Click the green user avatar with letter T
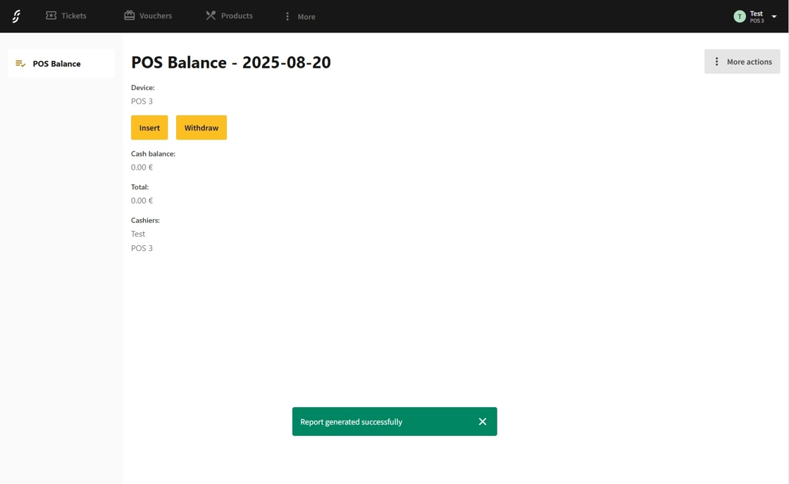 coord(739,16)
